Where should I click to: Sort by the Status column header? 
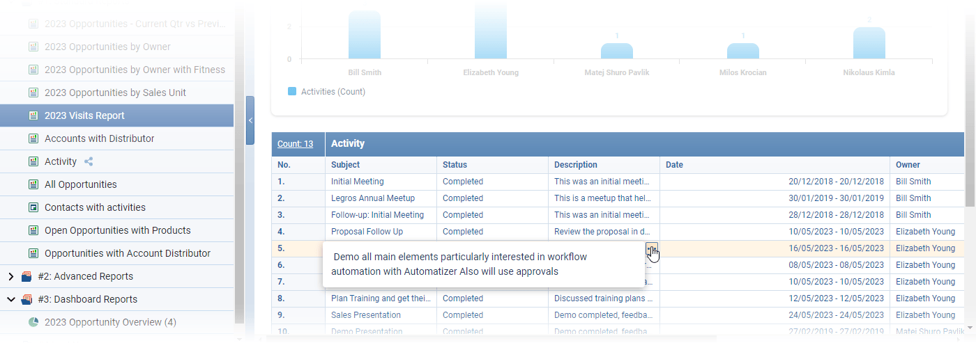tap(455, 165)
